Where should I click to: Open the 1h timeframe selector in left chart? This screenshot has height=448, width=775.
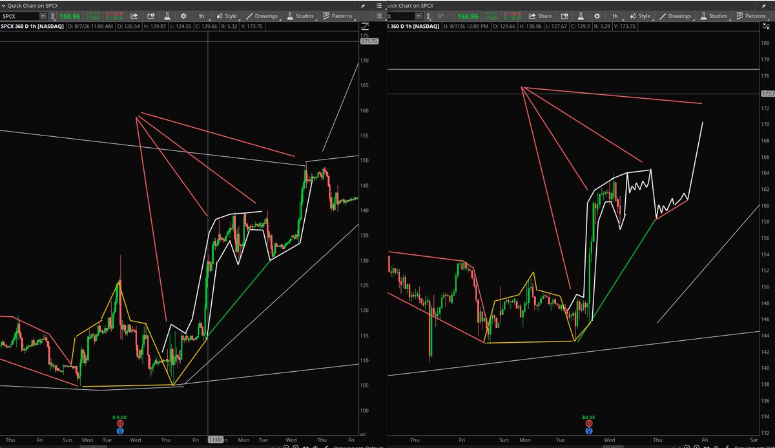point(202,15)
